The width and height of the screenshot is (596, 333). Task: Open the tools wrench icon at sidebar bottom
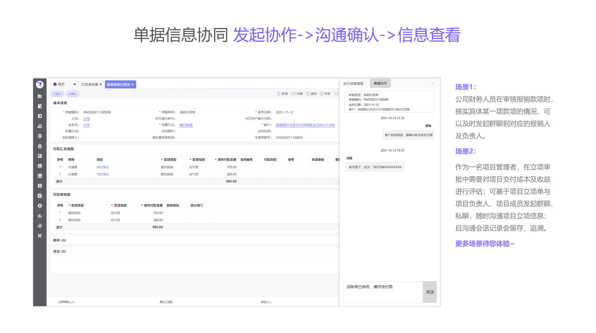[40, 236]
